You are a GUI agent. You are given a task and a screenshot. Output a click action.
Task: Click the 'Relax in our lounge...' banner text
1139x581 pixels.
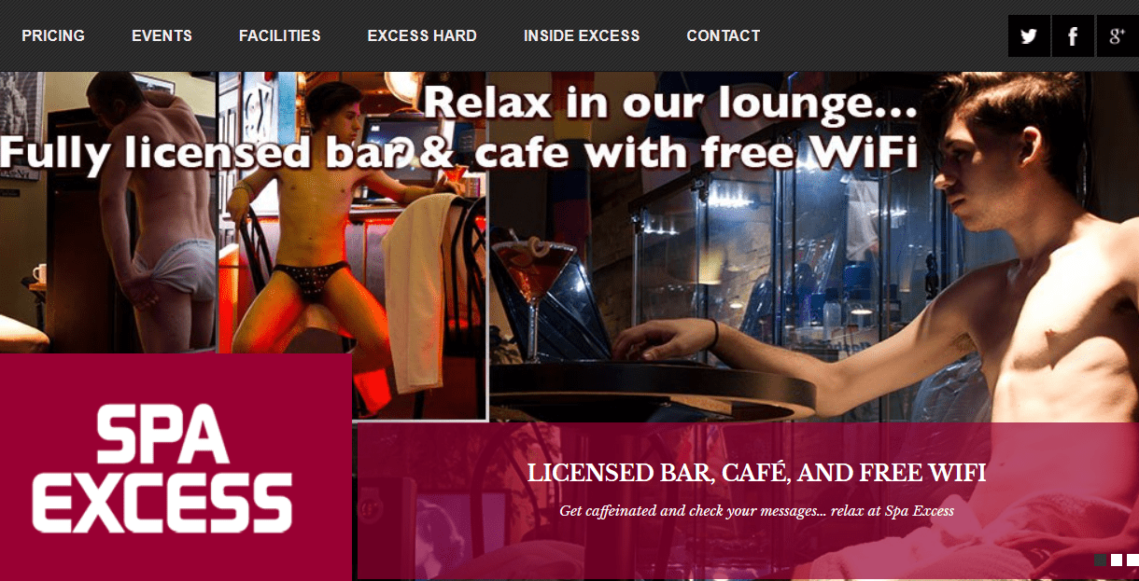(670, 103)
